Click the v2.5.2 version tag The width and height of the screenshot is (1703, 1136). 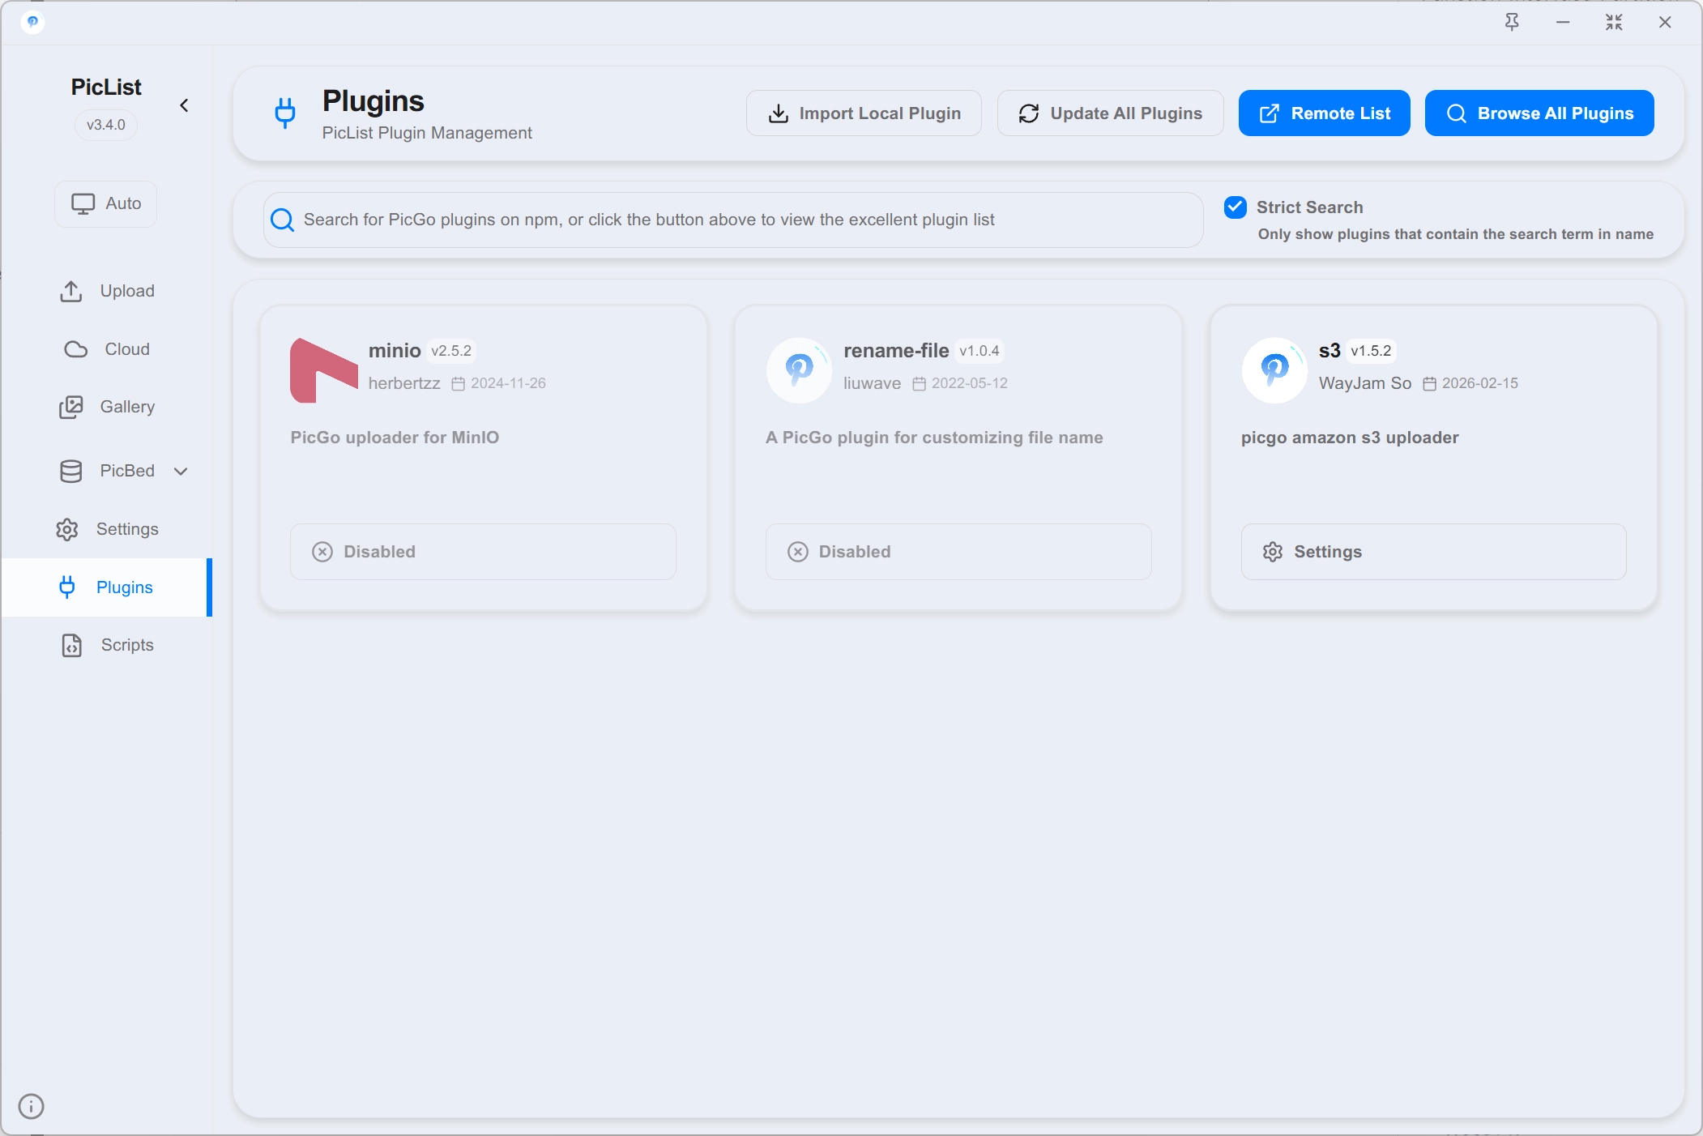451,351
